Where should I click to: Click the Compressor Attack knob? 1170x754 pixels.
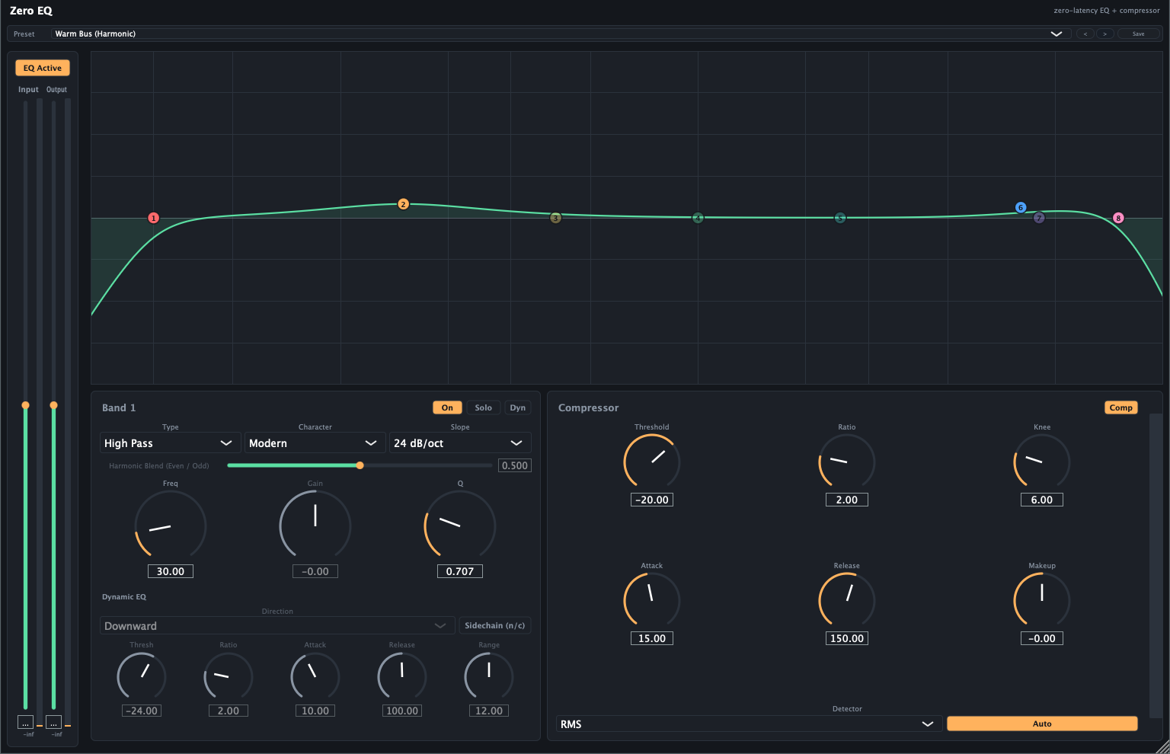click(x=652, y=600)
